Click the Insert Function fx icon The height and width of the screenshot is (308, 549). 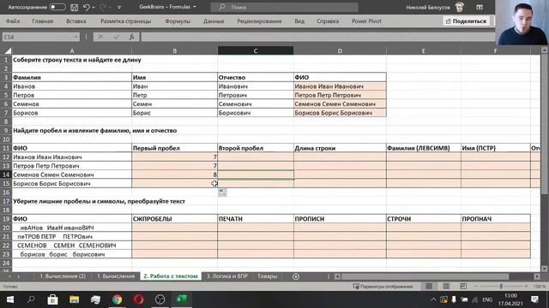coord(131,37)
